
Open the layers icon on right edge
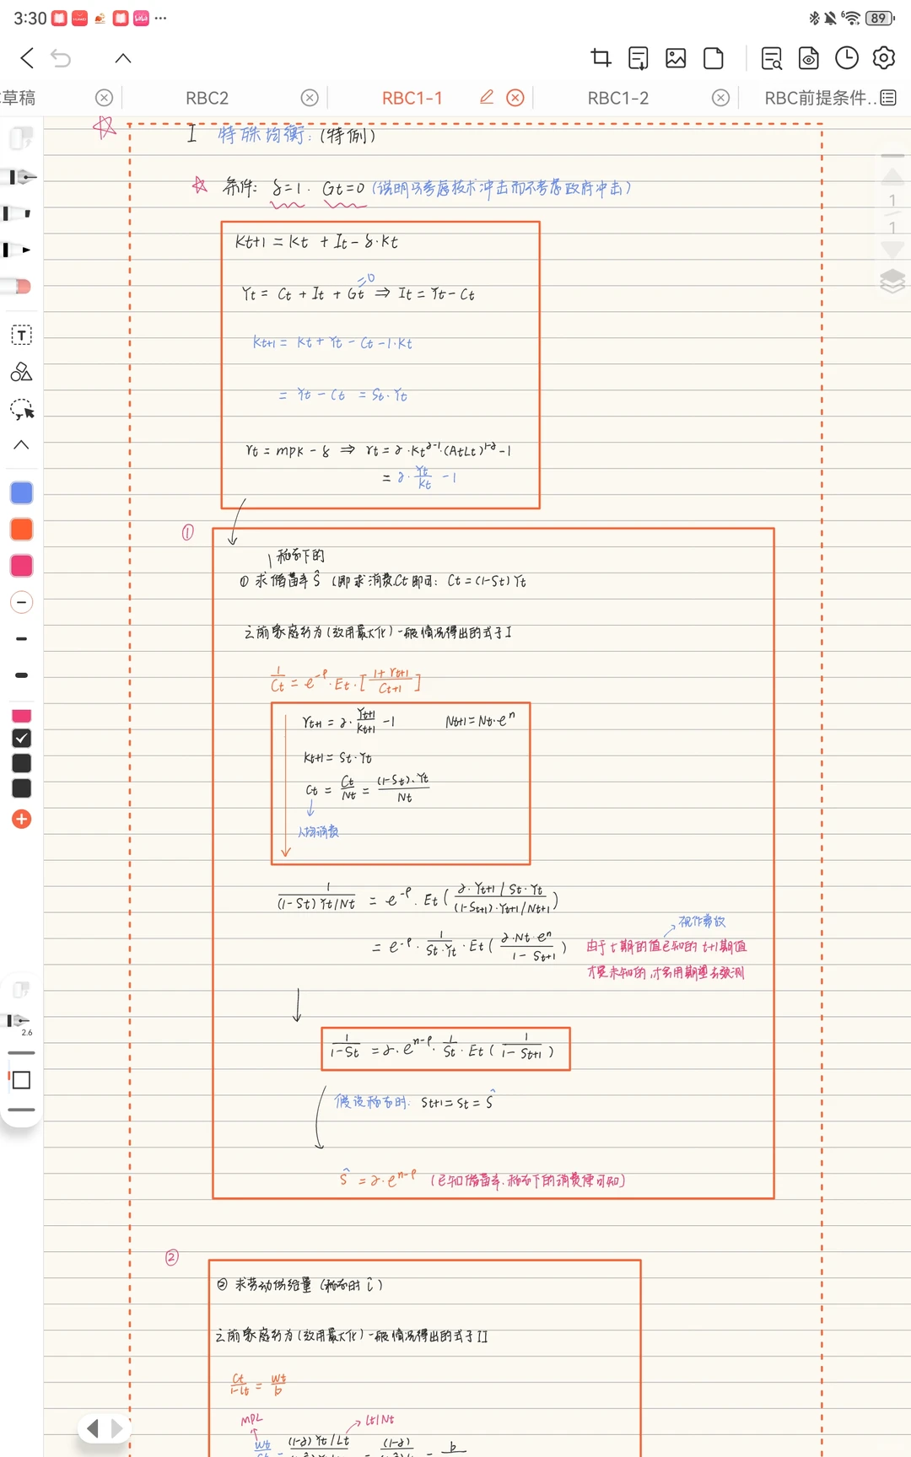click(x=892, y=281)
